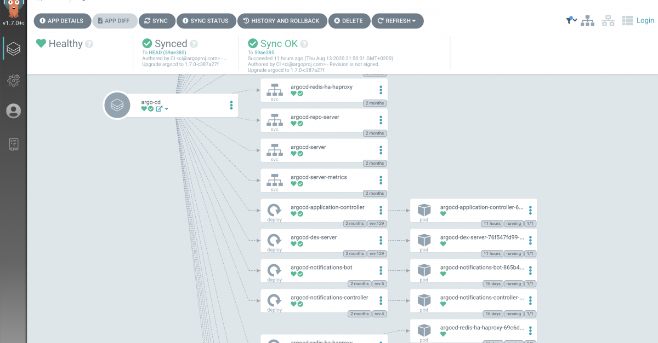The width and height of the screenshot is (658, 343).
Task: Open the three-dot menu of argocd-notifications-bot pod
Action: [x=531, y=271]
